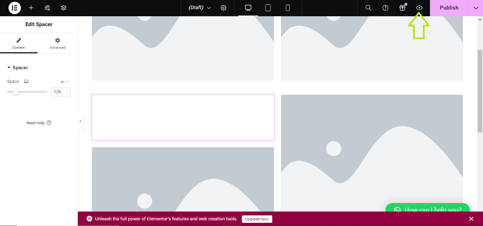Image resolution: width=483 pixels, height=226 pixels.
Task: Preview changes with the eye icon
Action: 419,8
